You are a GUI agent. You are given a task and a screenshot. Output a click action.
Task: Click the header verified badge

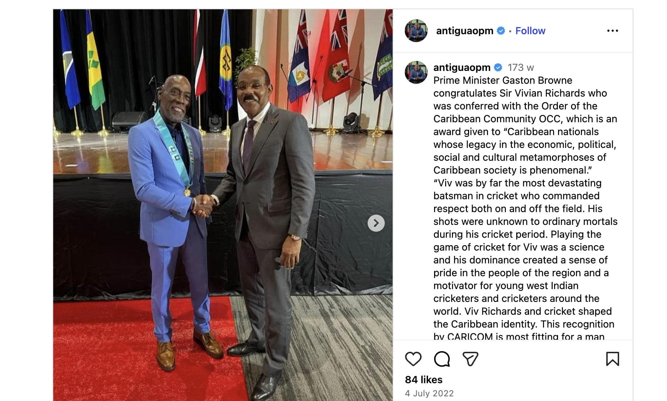(x=501, y=31)
